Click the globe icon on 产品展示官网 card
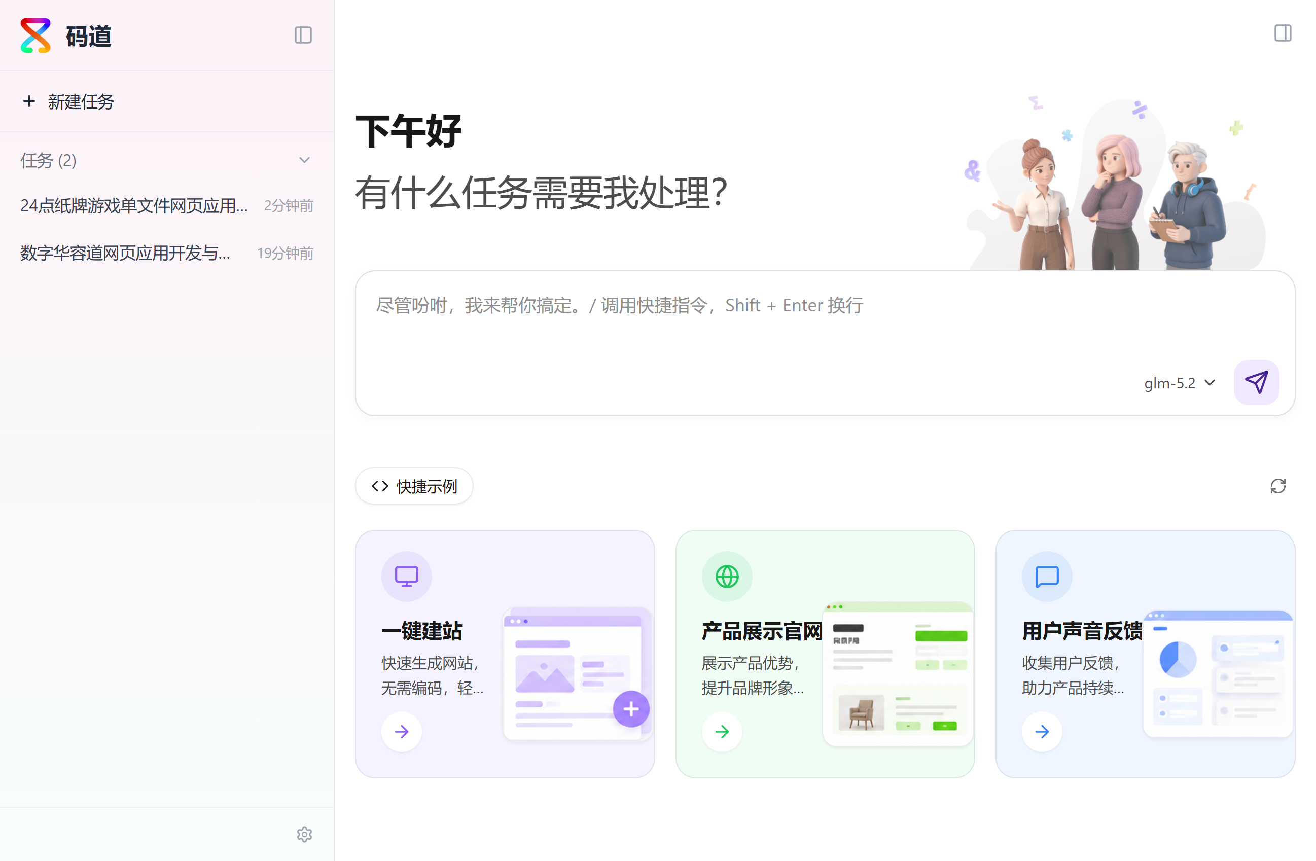This screenshot has width=1316, height=861. click(x=727, y=576)
